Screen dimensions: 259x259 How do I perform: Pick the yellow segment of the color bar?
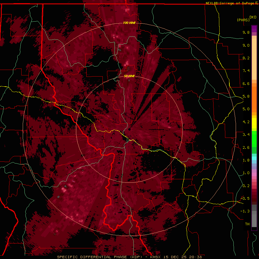(254, 123)
